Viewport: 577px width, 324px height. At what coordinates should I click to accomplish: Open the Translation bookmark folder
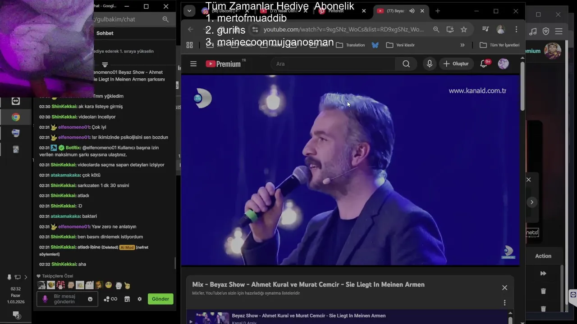click(x=350, y=45)
